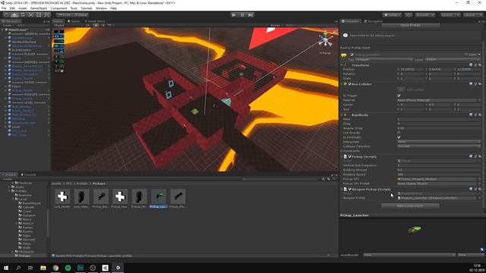Toggle Weapon Pickup script enabled checkbox
Screen dimensions: 486x273
tap(349, 189)
